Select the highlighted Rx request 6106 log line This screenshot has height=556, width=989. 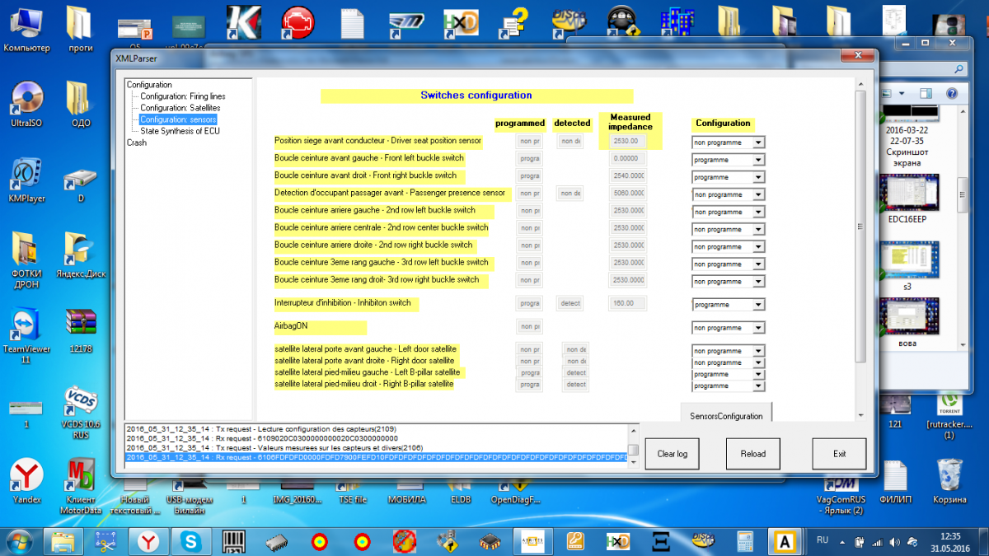(376, 458)
